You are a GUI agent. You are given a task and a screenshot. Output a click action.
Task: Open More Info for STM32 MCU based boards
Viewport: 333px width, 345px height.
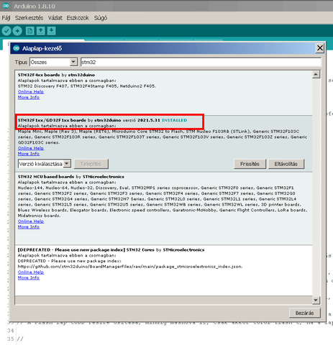29,227
